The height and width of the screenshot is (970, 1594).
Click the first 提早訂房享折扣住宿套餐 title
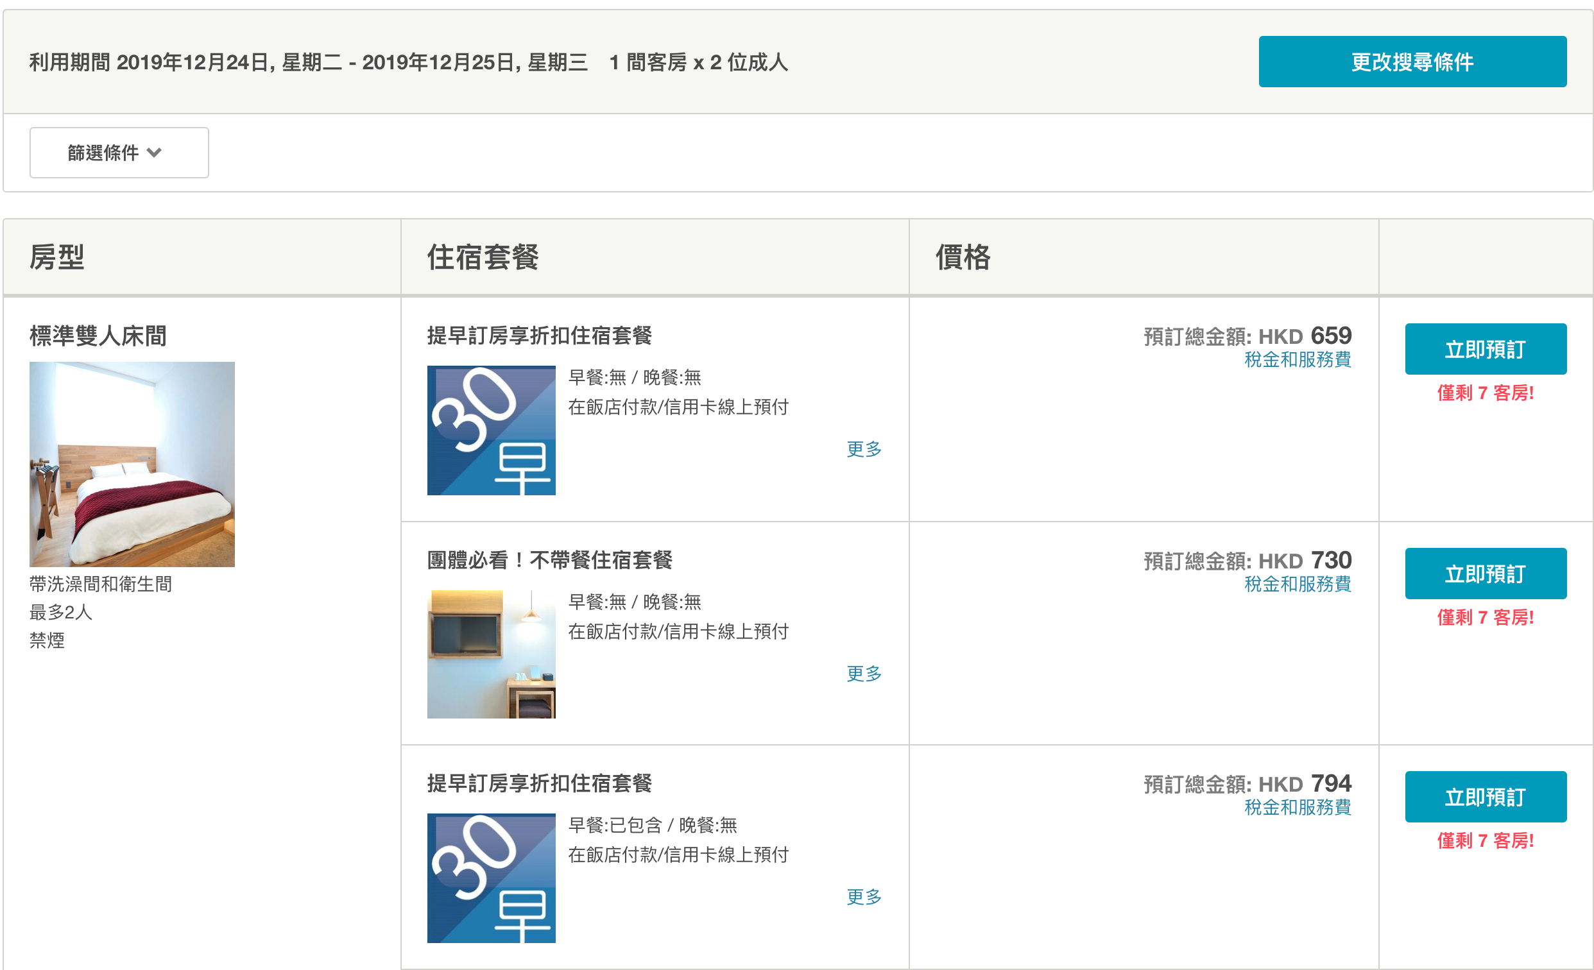tap(539, 336)
